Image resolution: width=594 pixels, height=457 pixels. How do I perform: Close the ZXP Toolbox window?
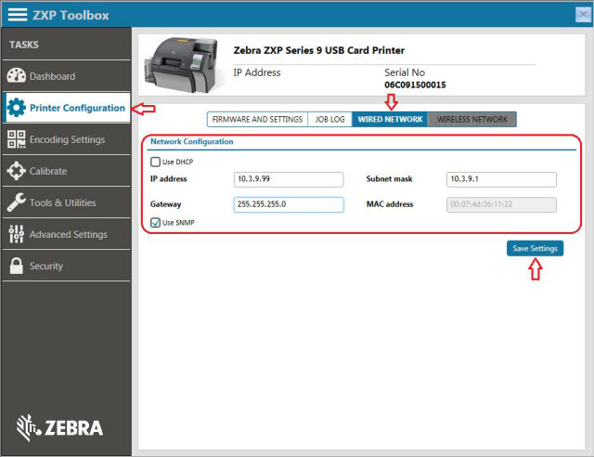(x=583, y=15)
